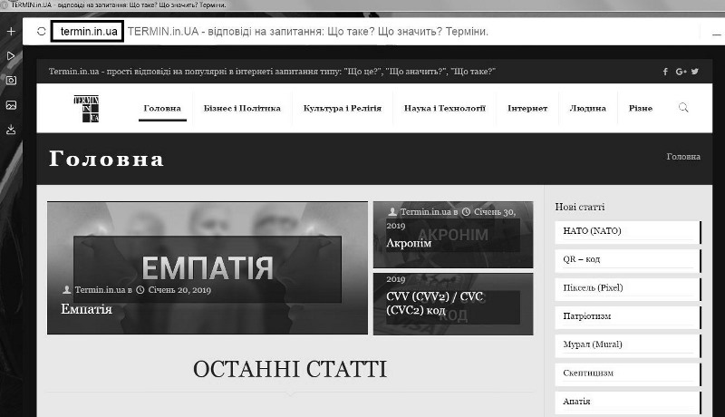Open the site's Twitter icon

click(694, 72)
